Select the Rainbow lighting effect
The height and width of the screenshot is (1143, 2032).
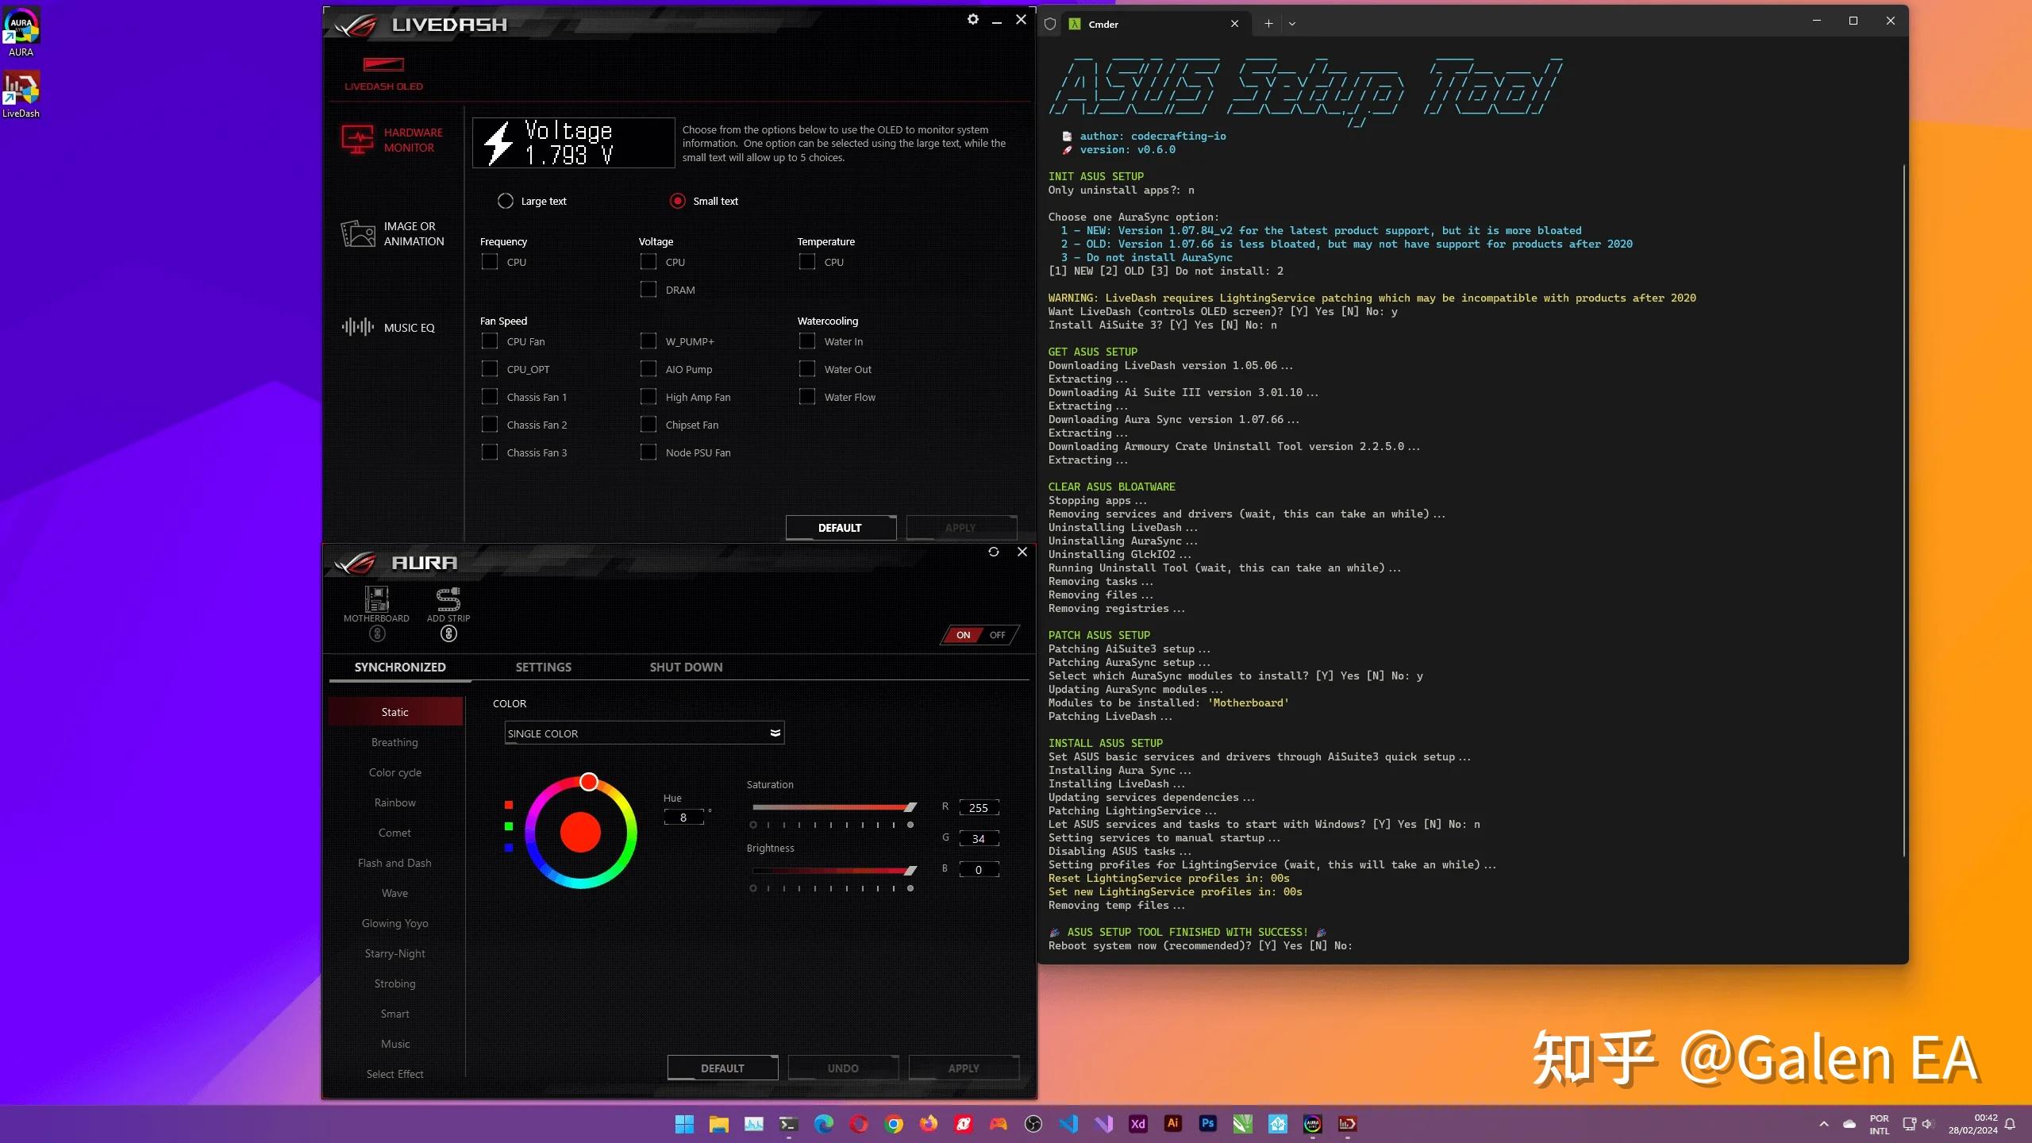[x=394, y=802]
